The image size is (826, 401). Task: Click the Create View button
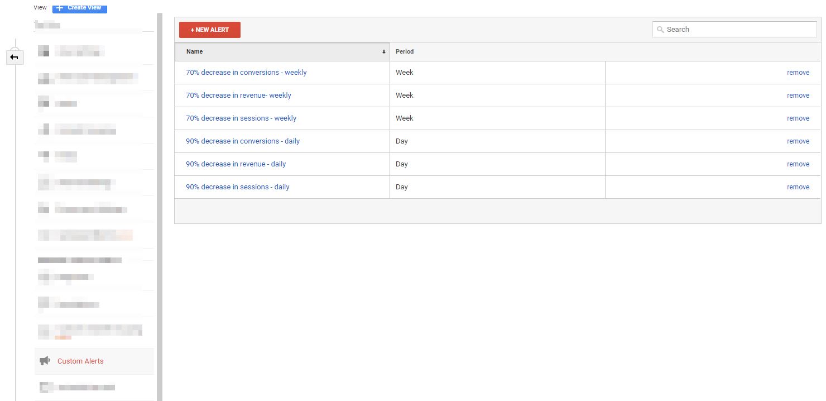[x=79, y=7]
